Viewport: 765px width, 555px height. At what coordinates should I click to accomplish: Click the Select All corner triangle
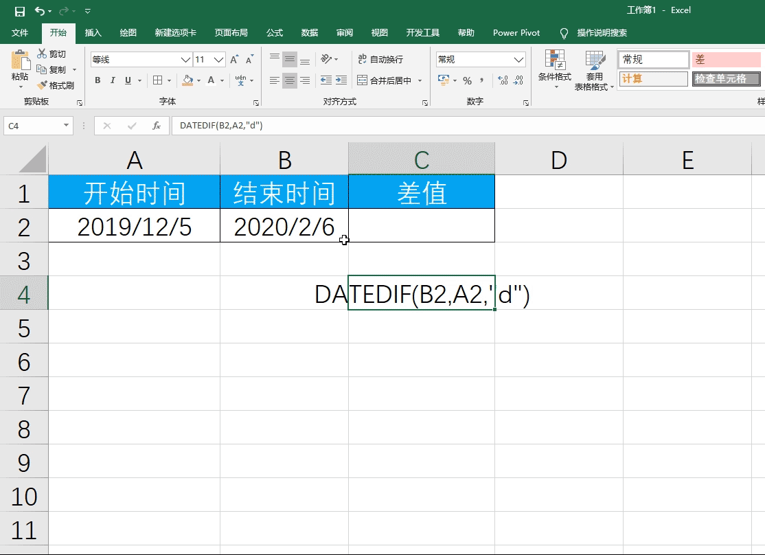tap(32, 159)
